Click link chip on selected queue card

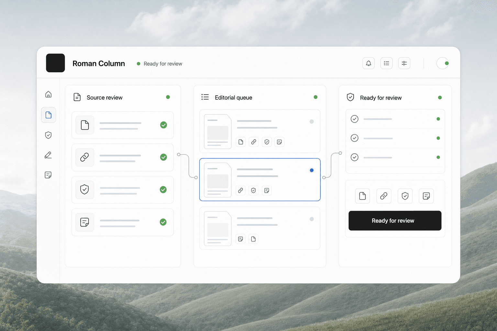[241, 190]
